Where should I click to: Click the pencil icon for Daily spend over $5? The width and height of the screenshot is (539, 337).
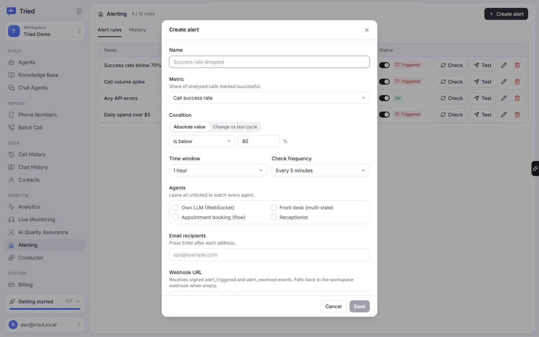(504, 115)
